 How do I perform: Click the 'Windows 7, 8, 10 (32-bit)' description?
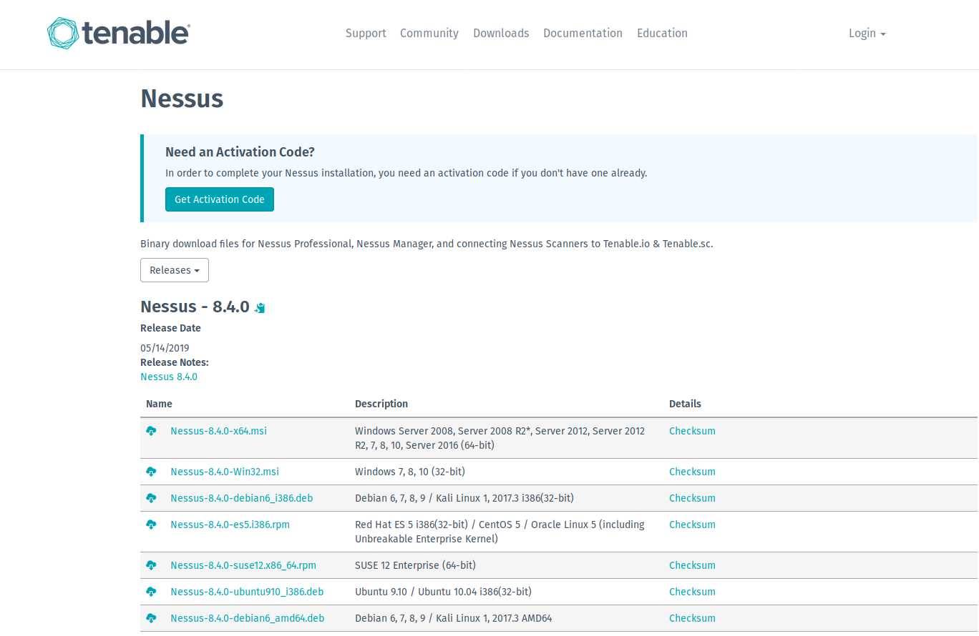pos(410,472)
